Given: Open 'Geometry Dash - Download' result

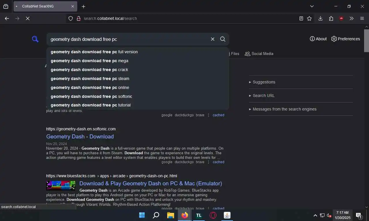Looking at the screenshot, I should pyautogui.click(x=80, y=136).
